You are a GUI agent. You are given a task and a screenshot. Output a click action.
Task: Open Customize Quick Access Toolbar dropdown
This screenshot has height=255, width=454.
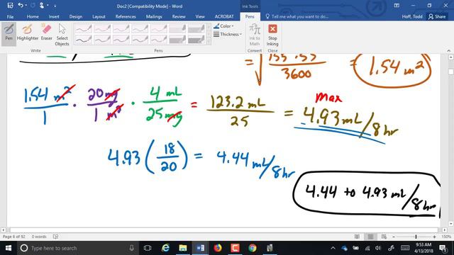55,6
